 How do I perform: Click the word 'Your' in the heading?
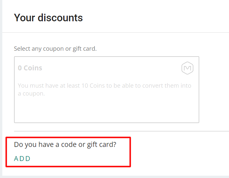[25, 18]
